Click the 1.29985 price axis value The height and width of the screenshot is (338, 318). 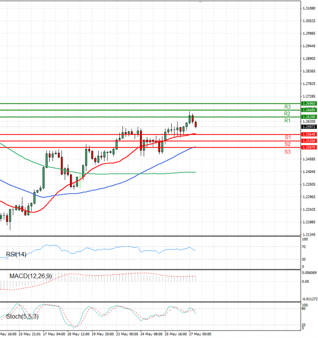point(309,33)
